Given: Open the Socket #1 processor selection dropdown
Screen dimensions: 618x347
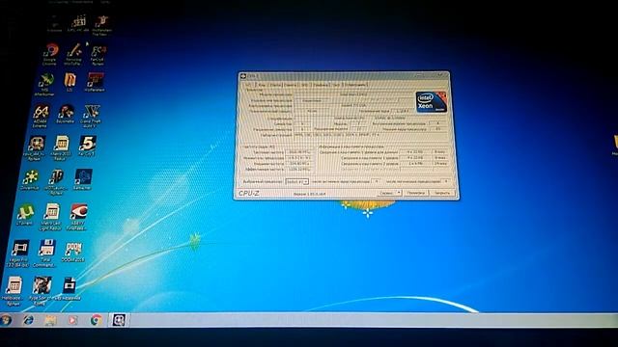Looking at the screenshot, I should [296, 182].
